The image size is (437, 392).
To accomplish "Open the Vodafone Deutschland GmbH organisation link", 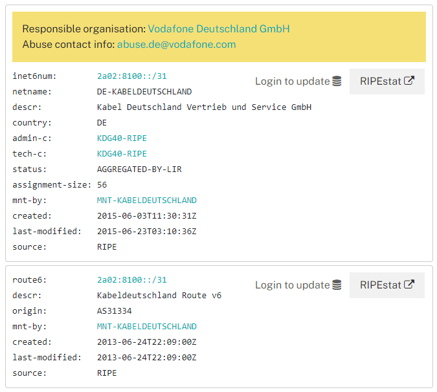I will (219, 28).
